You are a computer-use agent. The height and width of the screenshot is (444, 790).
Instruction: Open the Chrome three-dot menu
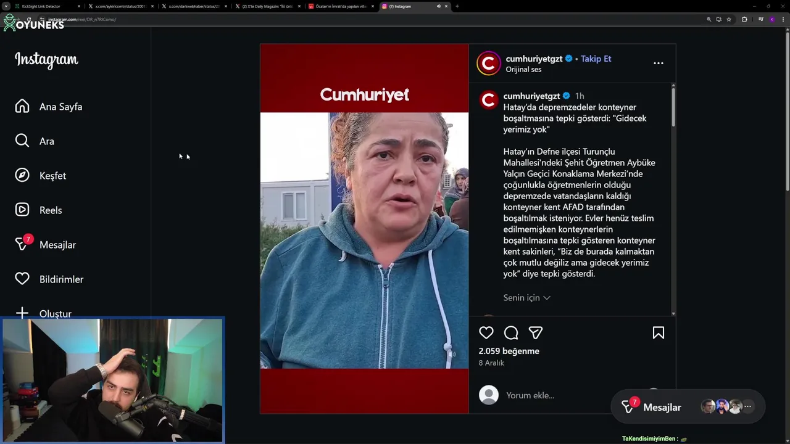coord(783,19)
